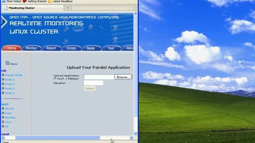
Task: Click the vertical scrollbar down arrow
Action: click(135, 133)
